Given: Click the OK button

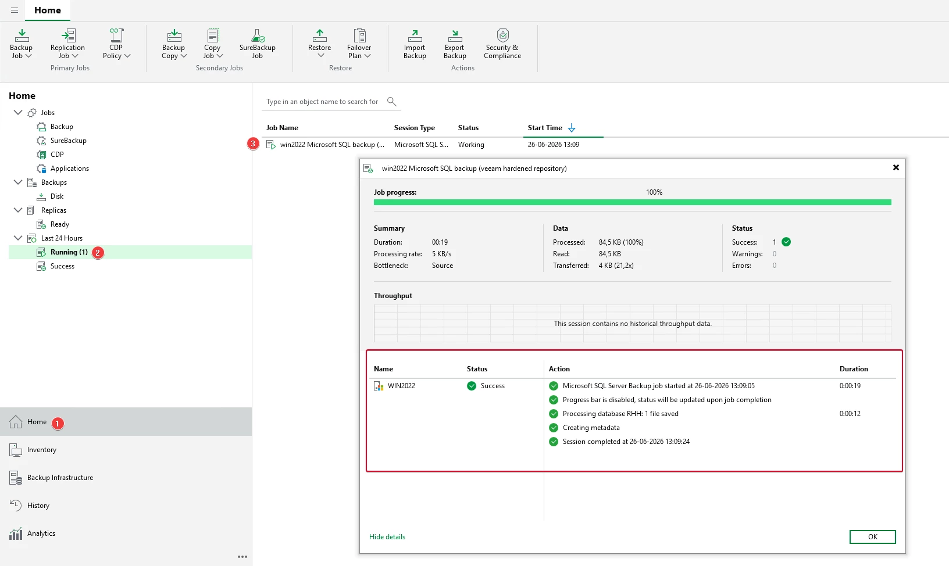Looking at the screenshot, I should [873, 537].
